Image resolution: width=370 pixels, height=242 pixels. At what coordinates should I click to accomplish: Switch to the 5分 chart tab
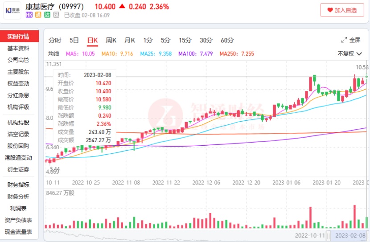tap(166, 40)
